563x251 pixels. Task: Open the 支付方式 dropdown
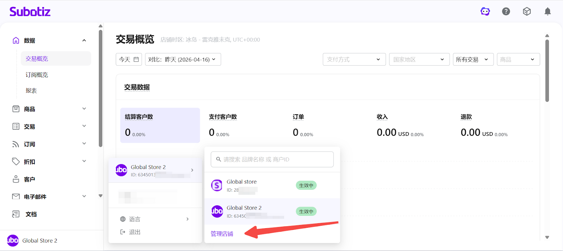point(354,59)
